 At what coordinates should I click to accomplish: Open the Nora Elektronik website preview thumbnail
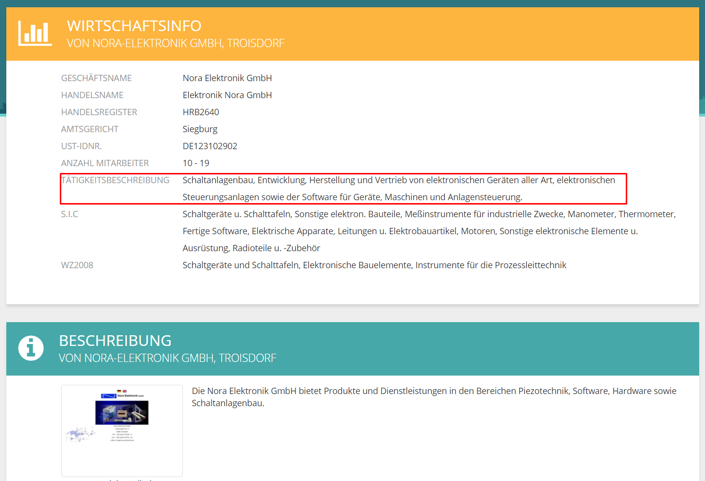pos(122,431)
